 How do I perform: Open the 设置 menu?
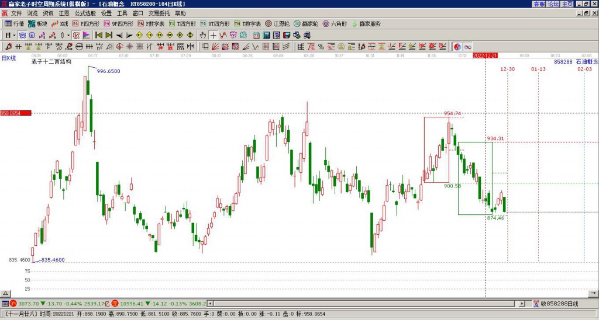click(x=106, y=13)
